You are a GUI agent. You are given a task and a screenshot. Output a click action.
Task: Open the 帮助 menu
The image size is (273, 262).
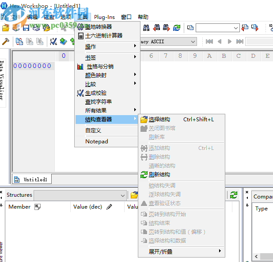[143, 17]
